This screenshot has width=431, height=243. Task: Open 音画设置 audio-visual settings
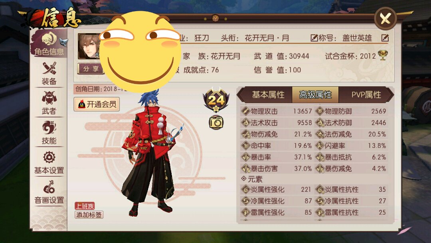(49, 192)
